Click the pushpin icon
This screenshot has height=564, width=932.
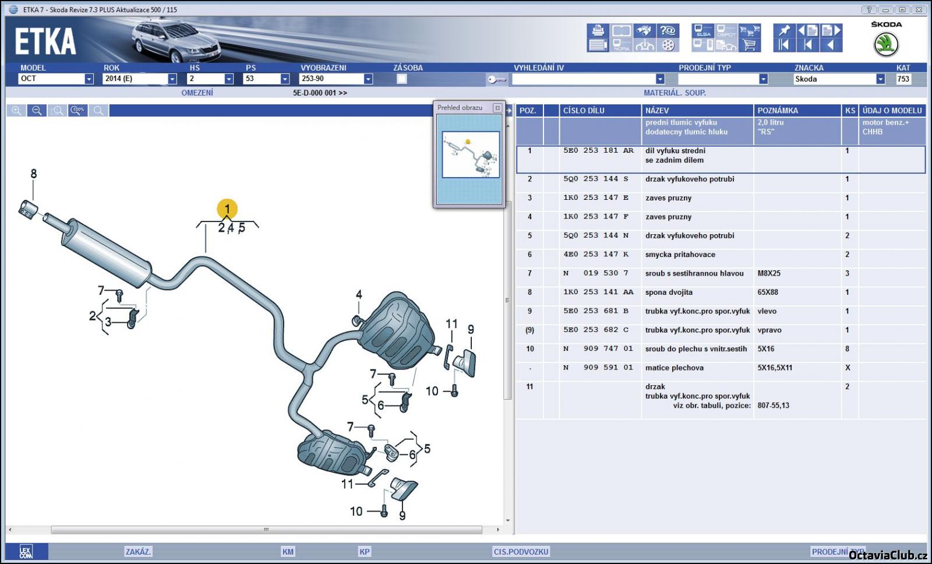[784, 31]
